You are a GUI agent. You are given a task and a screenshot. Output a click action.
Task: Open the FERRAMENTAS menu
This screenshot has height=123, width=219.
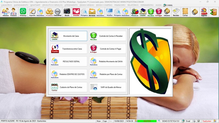pyautogui.click(x=147, y=5)
